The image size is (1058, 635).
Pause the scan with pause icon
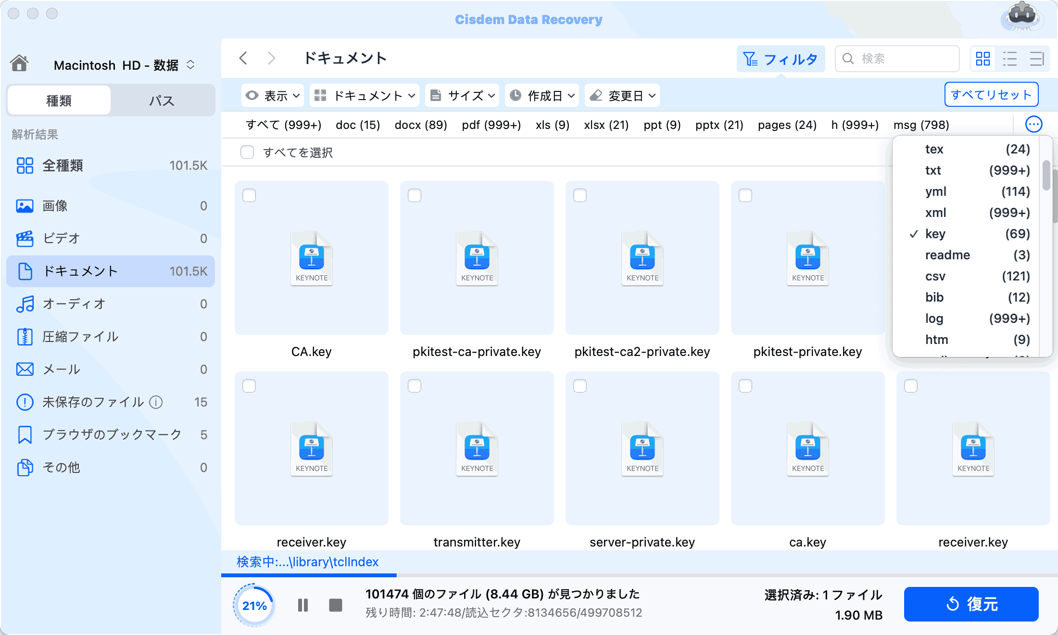[302, 605]
